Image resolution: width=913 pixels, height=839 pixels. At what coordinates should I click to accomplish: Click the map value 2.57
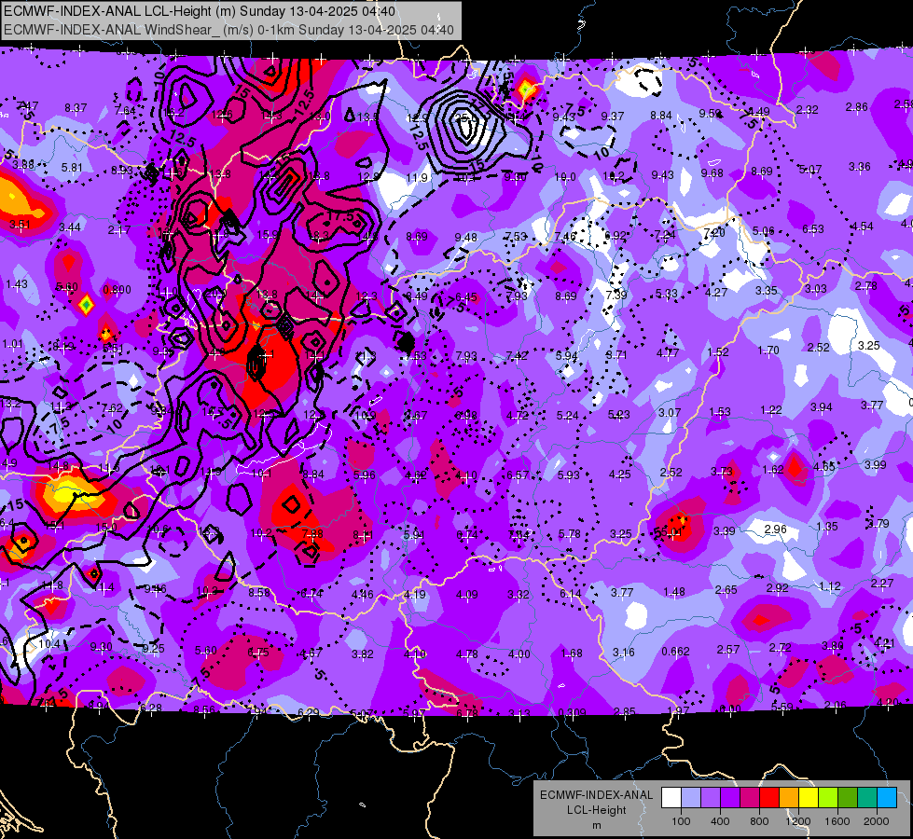click(727, 649)
